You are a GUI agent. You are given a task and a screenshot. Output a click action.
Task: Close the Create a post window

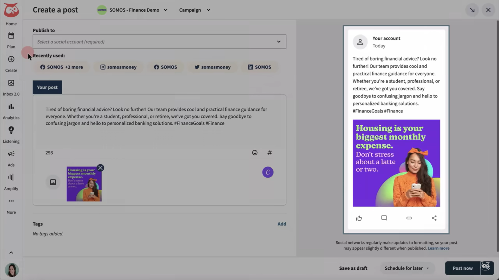click(x=488, y=10)
